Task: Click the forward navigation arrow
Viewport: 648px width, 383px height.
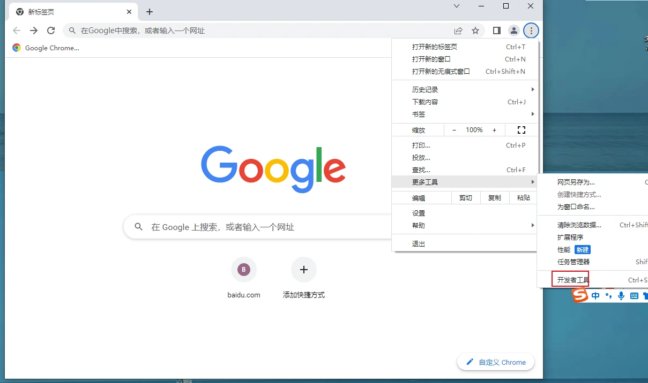Action: click(34, 30)
